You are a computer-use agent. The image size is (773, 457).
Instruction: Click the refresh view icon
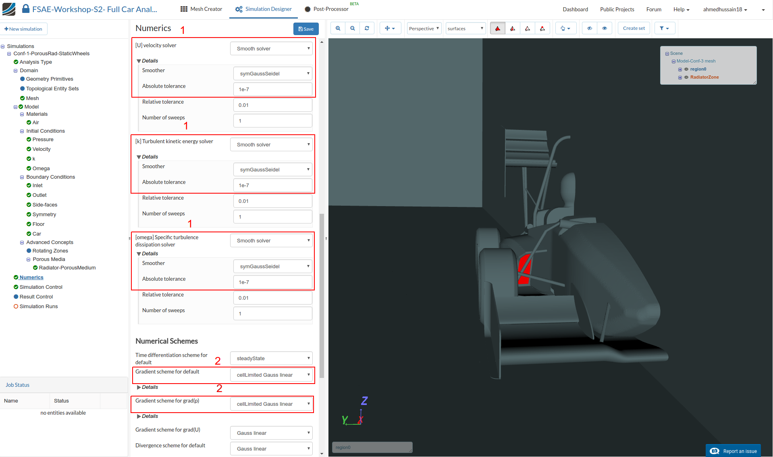(x=367, y=28)
